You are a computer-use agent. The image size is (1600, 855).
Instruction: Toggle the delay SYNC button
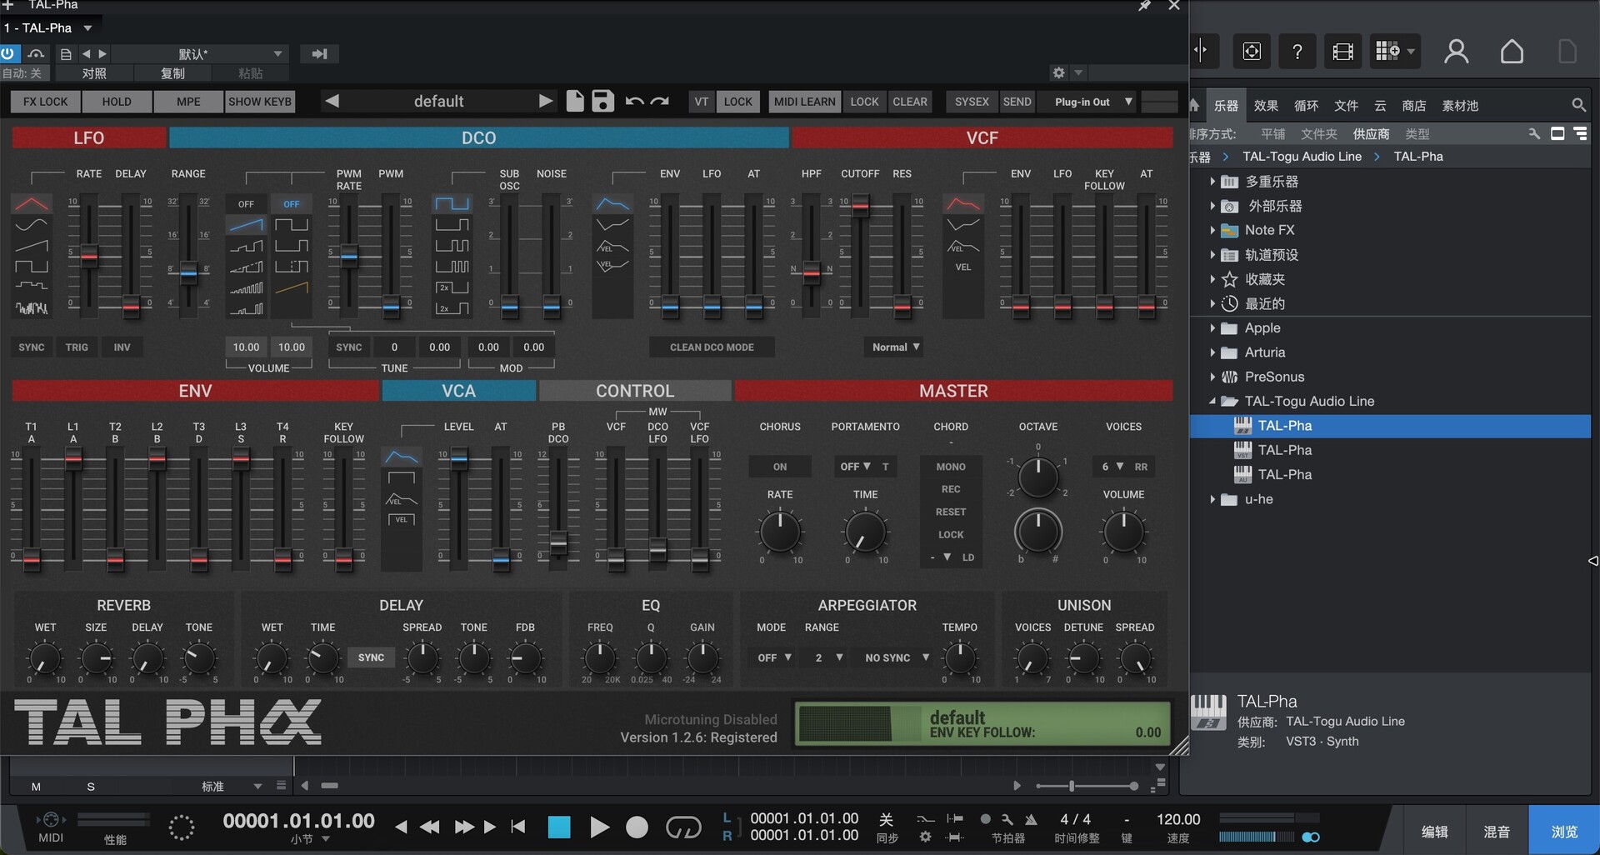click(371, 657)
